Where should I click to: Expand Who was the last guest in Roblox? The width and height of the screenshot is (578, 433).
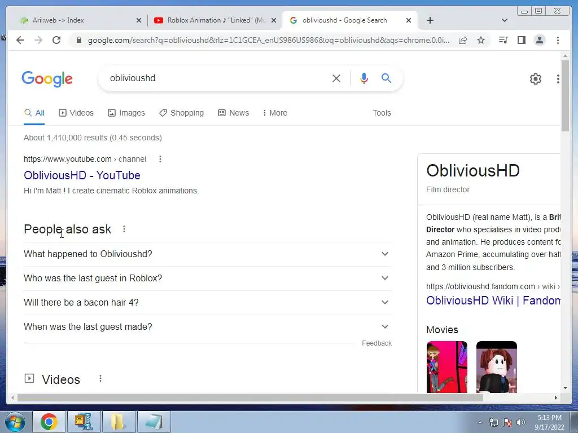pyautogui.click(x=208, y=279)
